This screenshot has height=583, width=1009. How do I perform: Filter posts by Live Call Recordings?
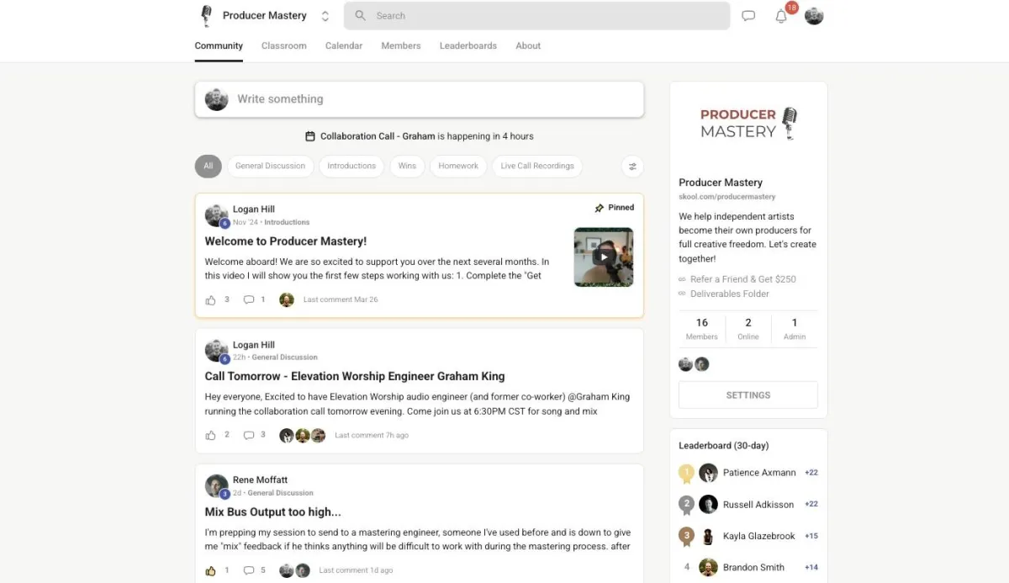(x=537, y=166)
